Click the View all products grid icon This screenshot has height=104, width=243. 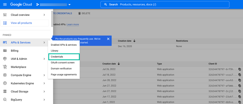[5, 23]
